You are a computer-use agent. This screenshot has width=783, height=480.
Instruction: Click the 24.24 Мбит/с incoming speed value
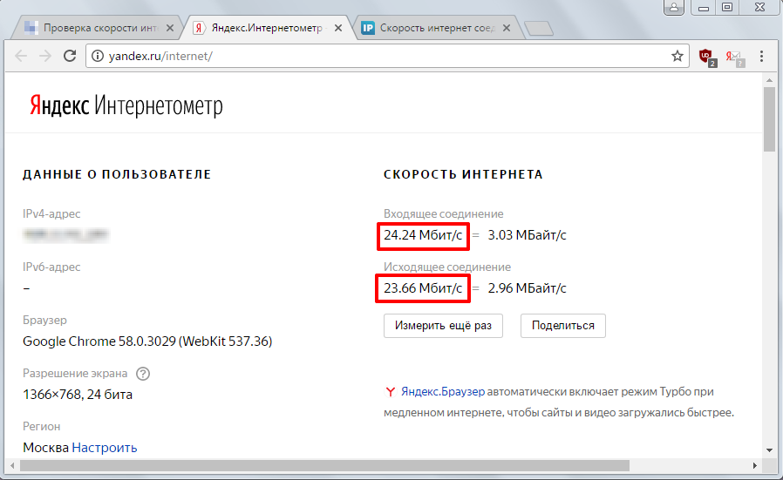(423, 235)
